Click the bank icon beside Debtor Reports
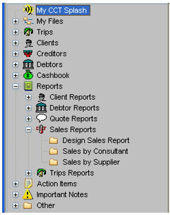170x215 pixels. pyautogui.click(x=41, y=108)
